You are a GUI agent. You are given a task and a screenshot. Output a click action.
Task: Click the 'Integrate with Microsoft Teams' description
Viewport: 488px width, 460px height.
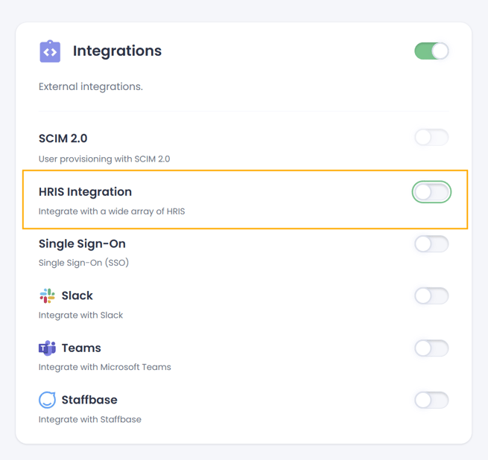(x=105, y=367)
